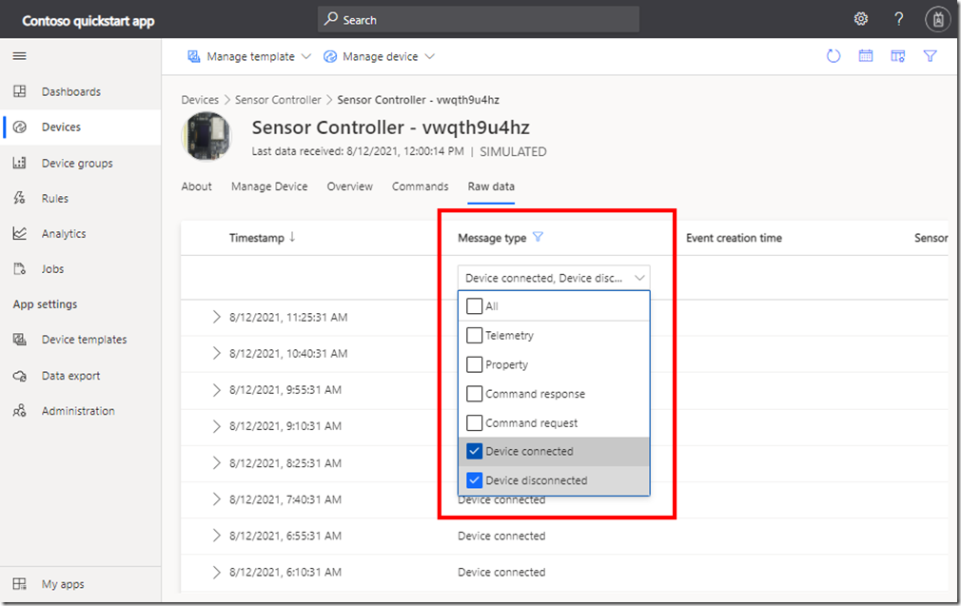Expand the 6:10:31 AM row
The image size is (961, 606).
pyautogui.click(x=216, y=572)
